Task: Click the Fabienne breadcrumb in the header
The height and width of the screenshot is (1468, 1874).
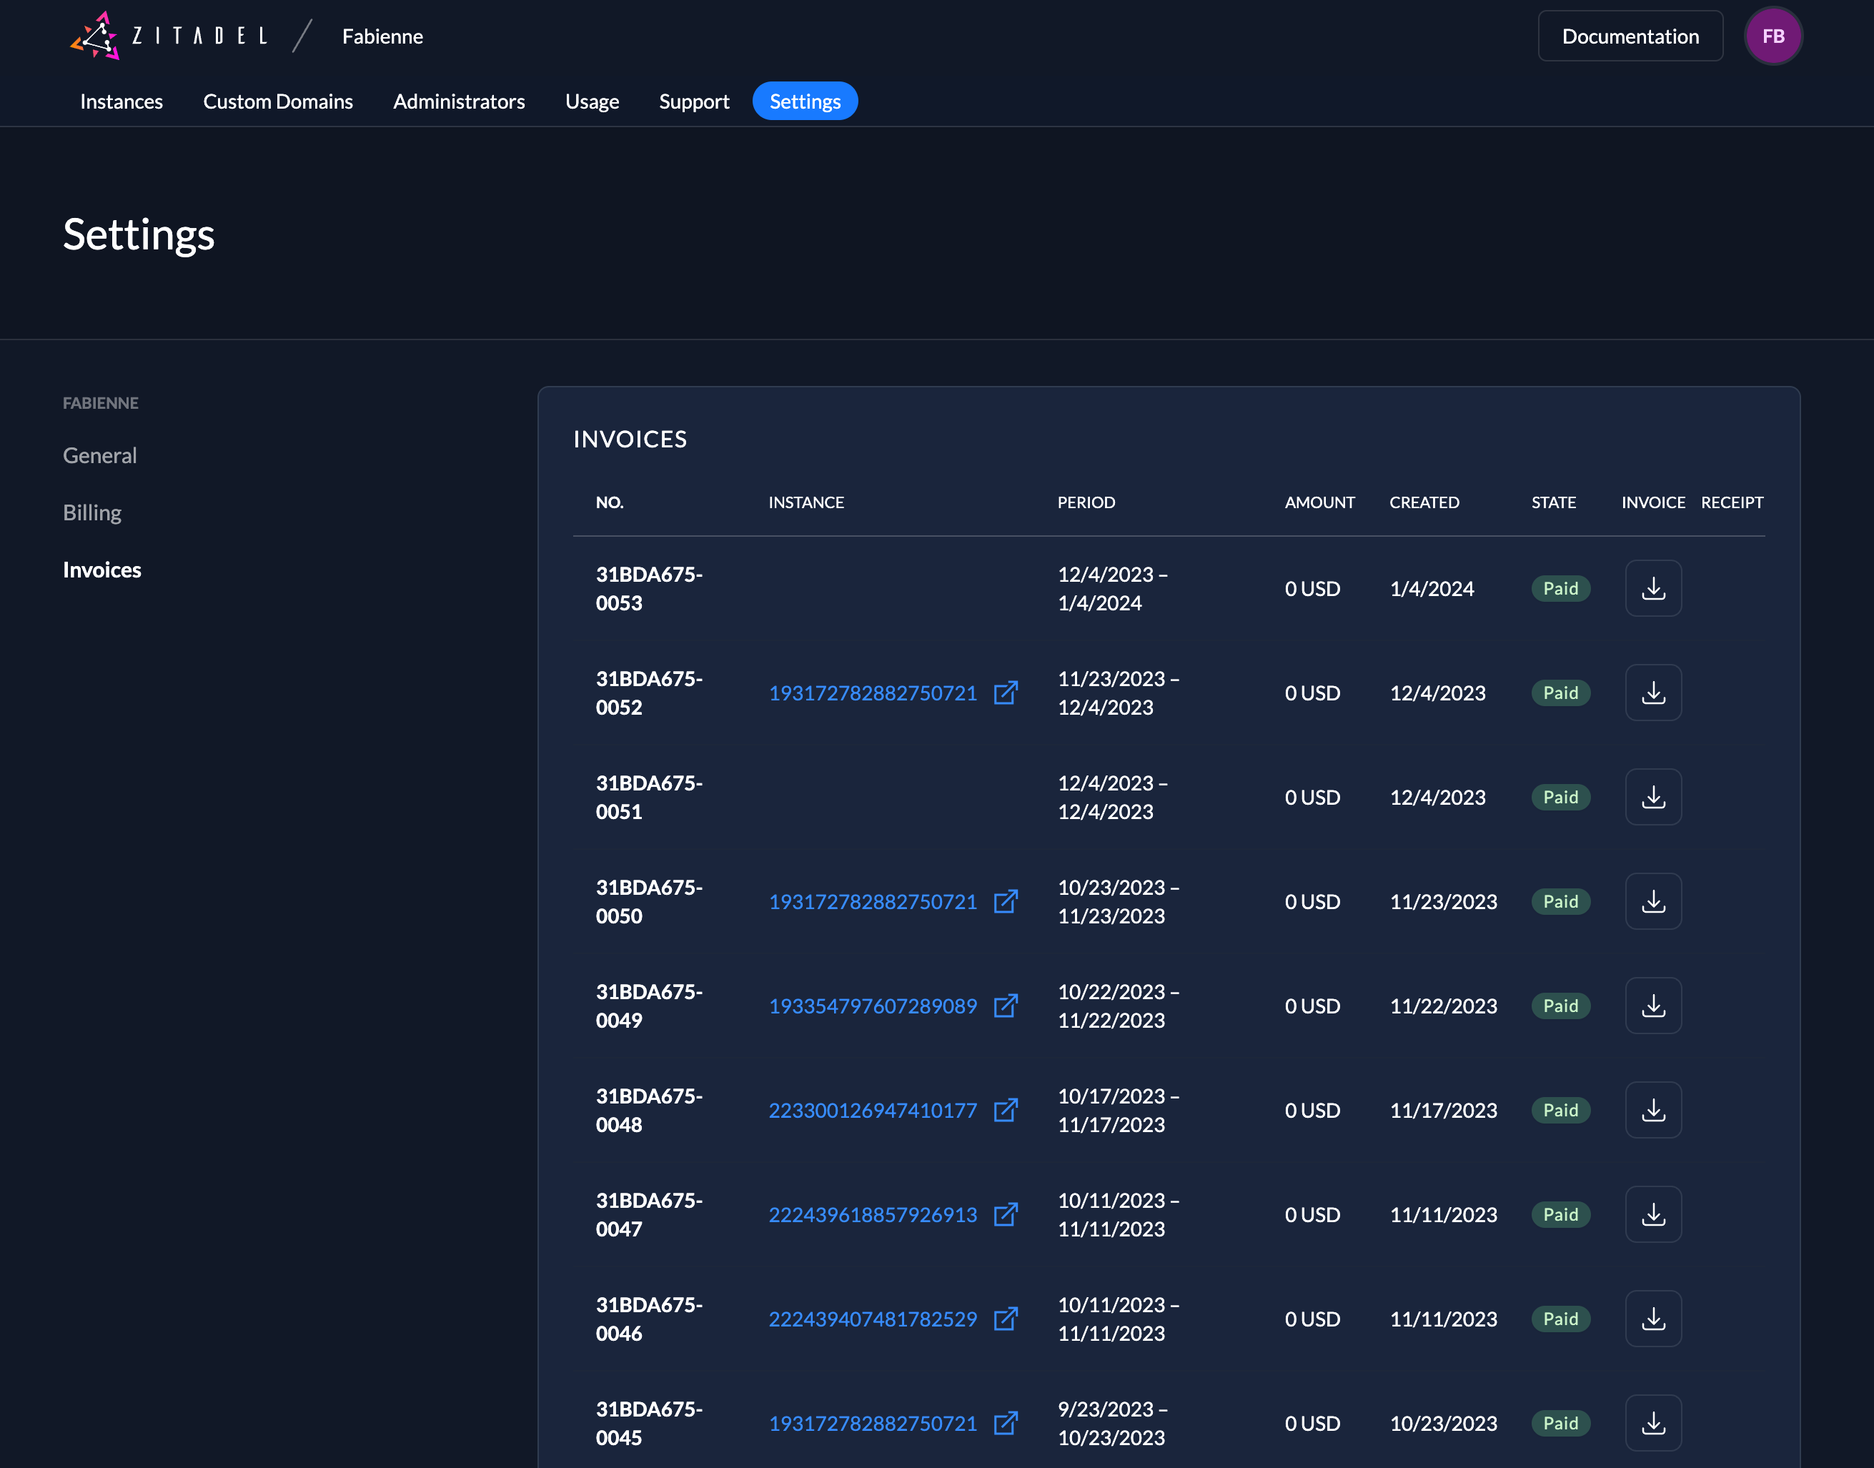Action: tap(382, 36)
